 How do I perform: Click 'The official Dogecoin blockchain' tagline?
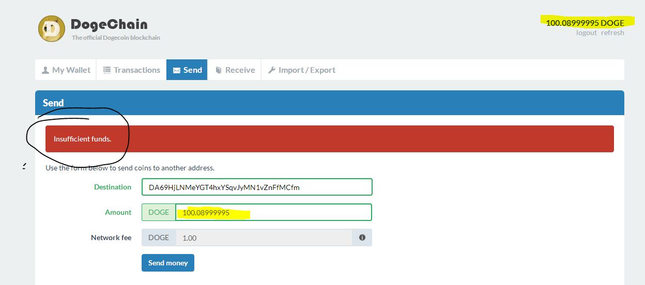coord(116,38)
